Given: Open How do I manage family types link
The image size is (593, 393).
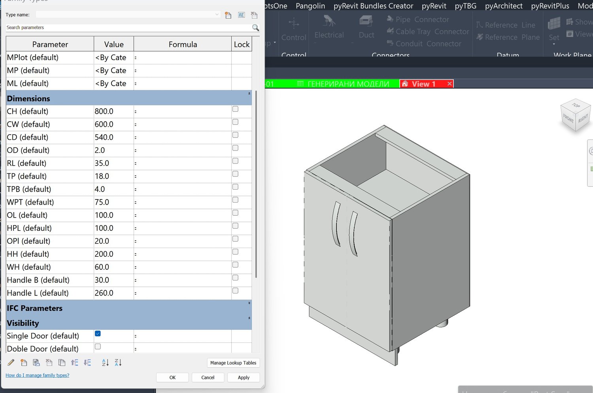Looking at the screenshot, I should (37, 375).
